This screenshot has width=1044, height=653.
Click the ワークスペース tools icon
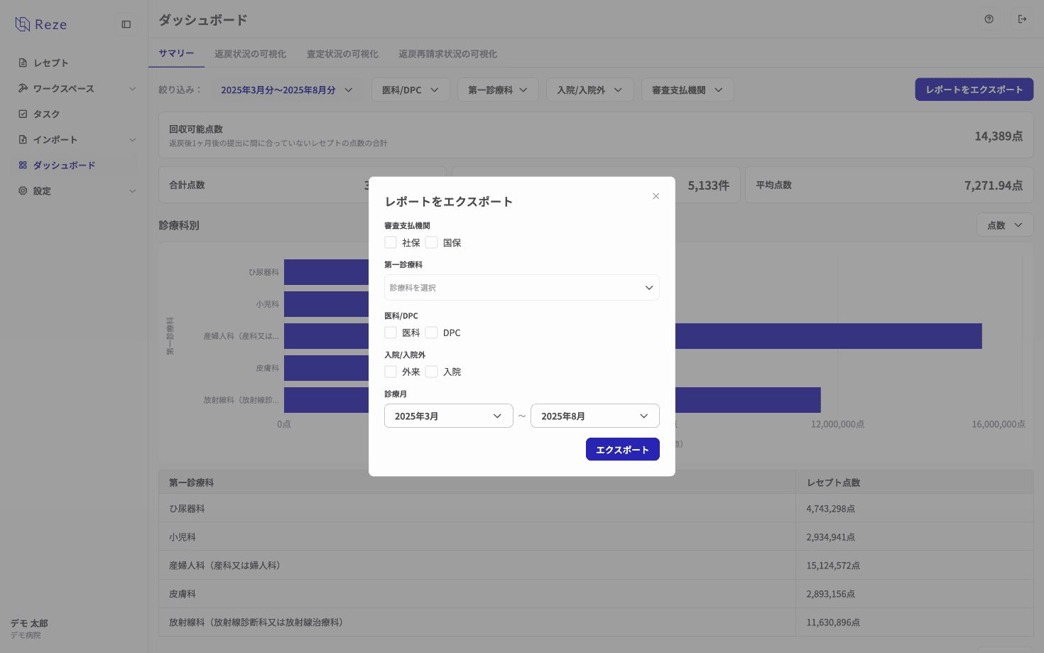click(23, 88)
